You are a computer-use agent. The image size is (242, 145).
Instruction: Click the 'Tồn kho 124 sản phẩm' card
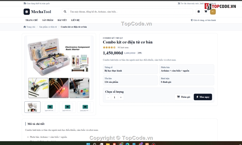coord(130,80)
